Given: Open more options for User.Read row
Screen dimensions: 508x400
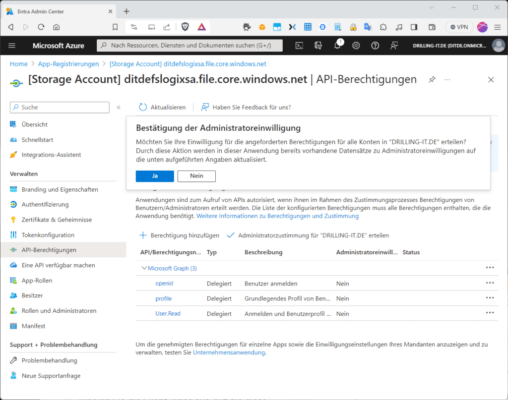Looking at the screenshot, I should pos(490,313).
